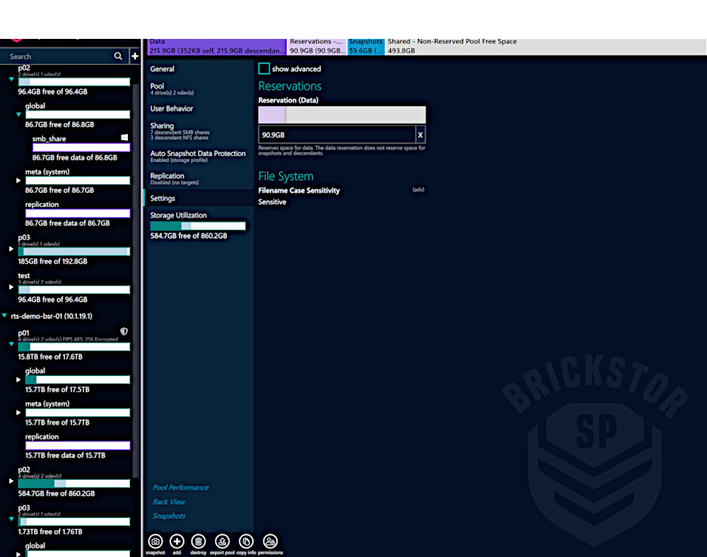Open the Pool Performance link
This screenshot has width=707, height=557.
180,488
